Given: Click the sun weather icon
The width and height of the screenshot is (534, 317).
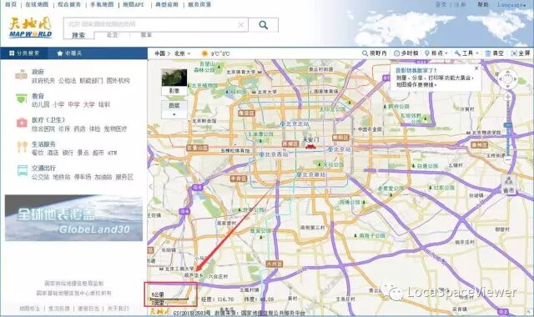Looking at the screenshot, I should point(204,53).
